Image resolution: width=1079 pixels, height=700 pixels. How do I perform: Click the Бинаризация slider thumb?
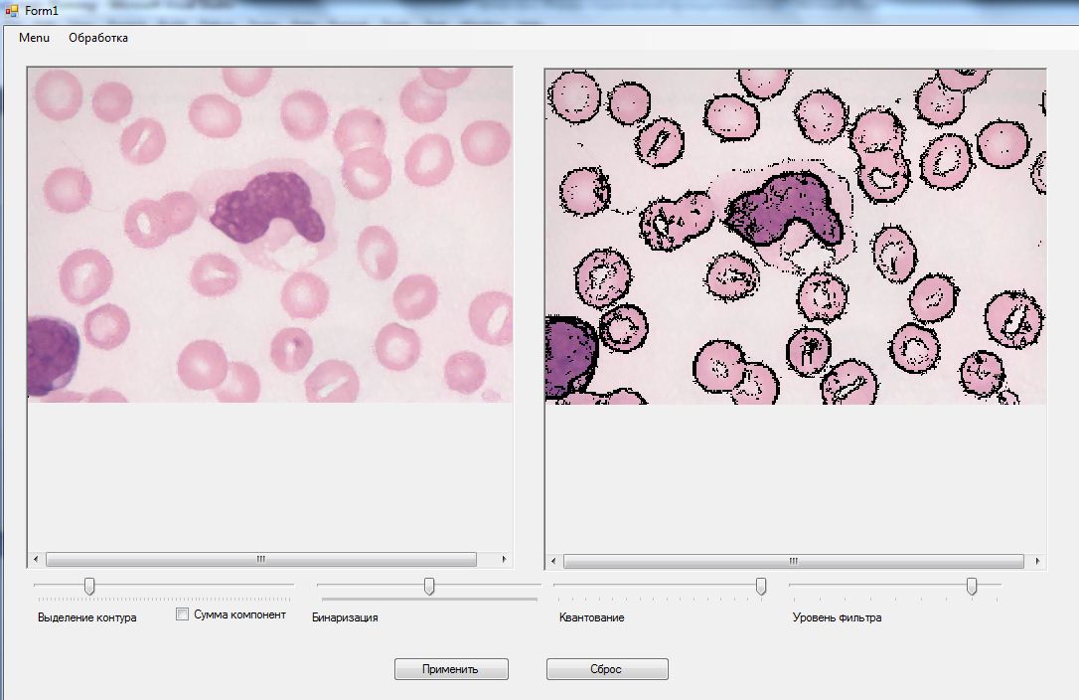point(429,587)
